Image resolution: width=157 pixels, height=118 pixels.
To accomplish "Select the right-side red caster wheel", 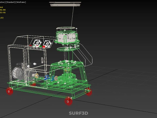I will (x=89, y=92).
